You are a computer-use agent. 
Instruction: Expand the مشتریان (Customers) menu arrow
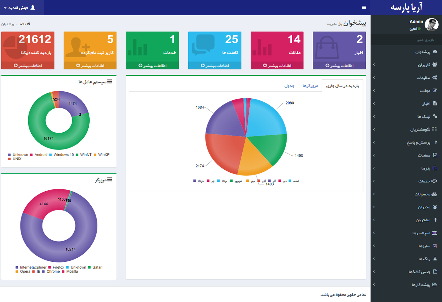(374, 220)
